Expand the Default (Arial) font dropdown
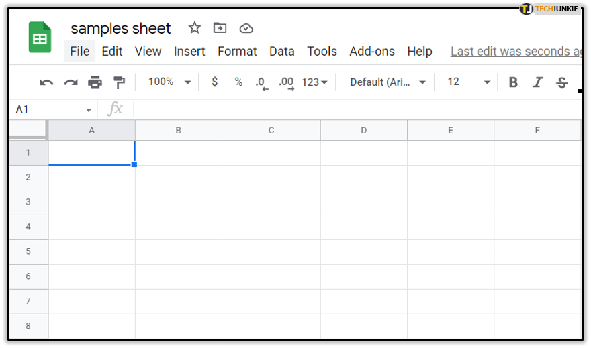Screen dimensions: 591x348 pyautogui.click(x=388, y=82)
